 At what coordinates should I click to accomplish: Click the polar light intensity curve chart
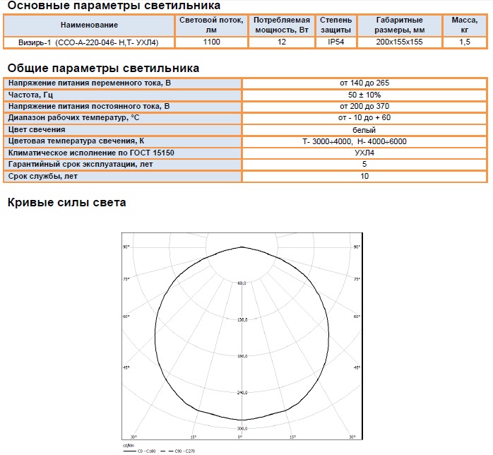(x=242, y=336)
